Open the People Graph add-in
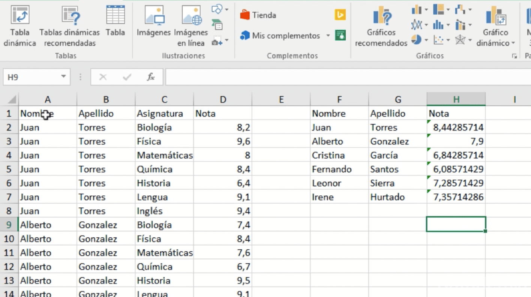Image resolution: width=531 pixels, height=297 pixels. pyautogui.click(x=340, y=36)
